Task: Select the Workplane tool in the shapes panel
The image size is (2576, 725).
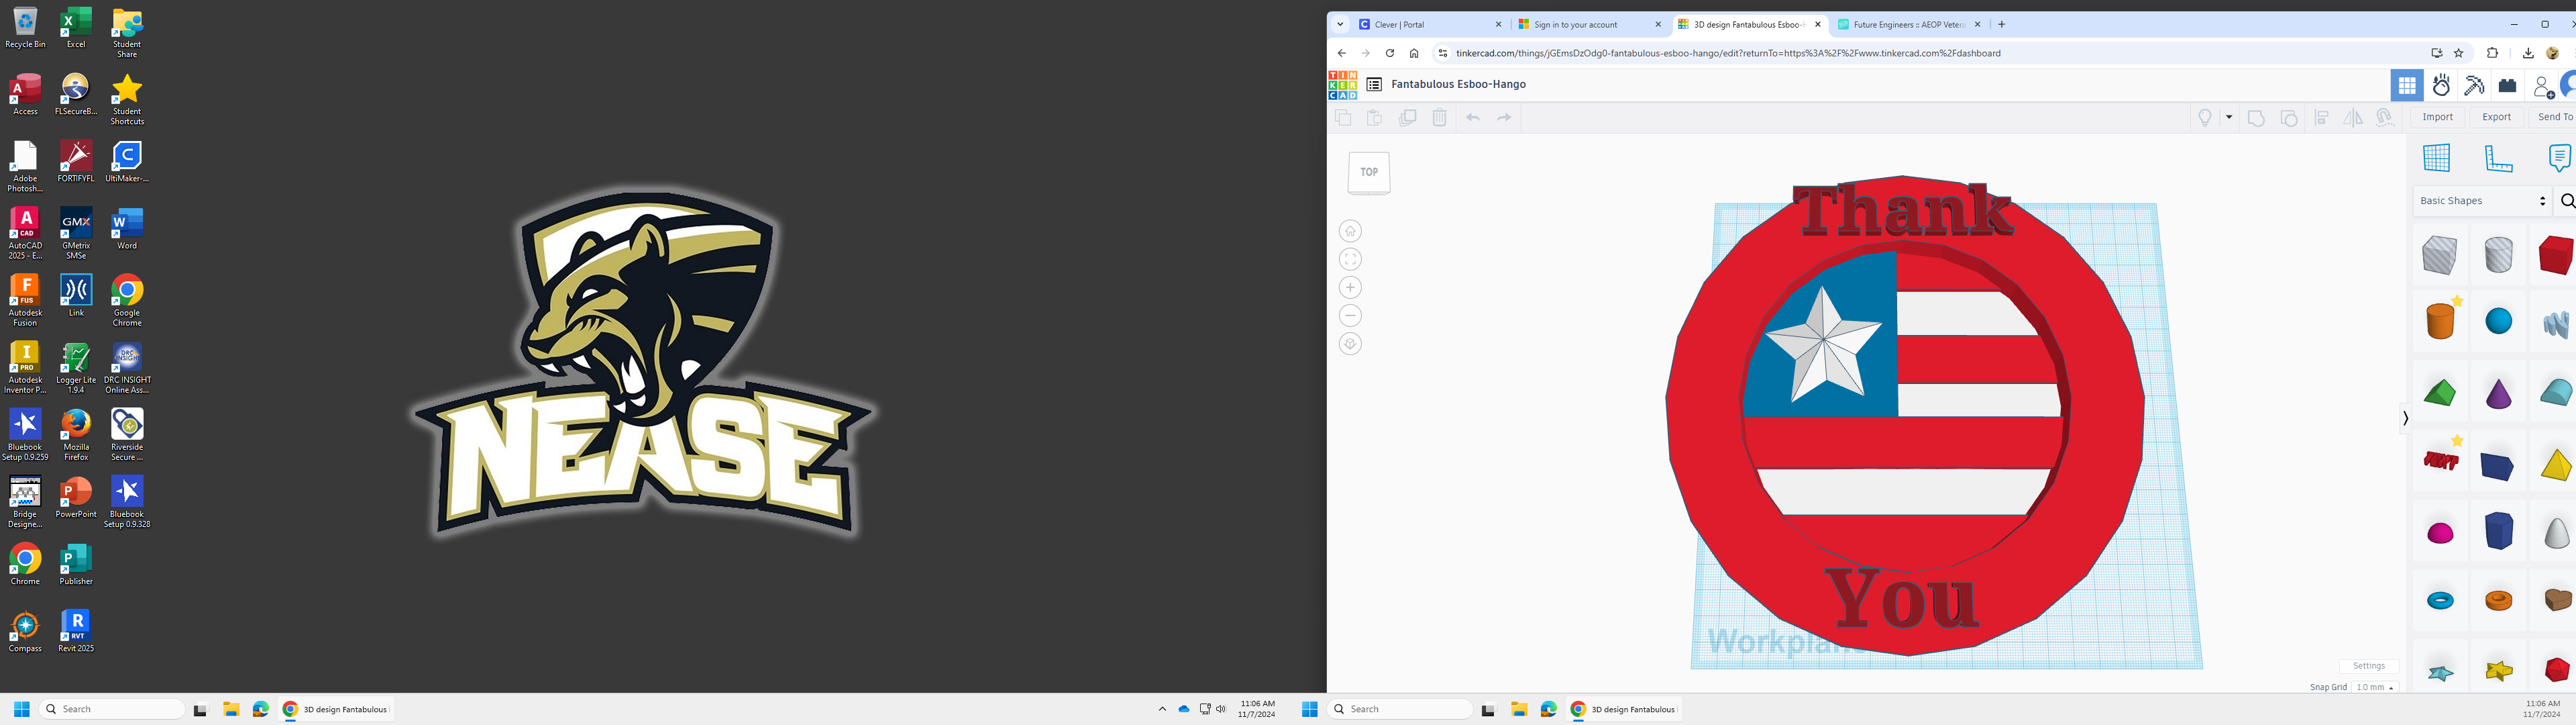Action: pos(2437,157)
